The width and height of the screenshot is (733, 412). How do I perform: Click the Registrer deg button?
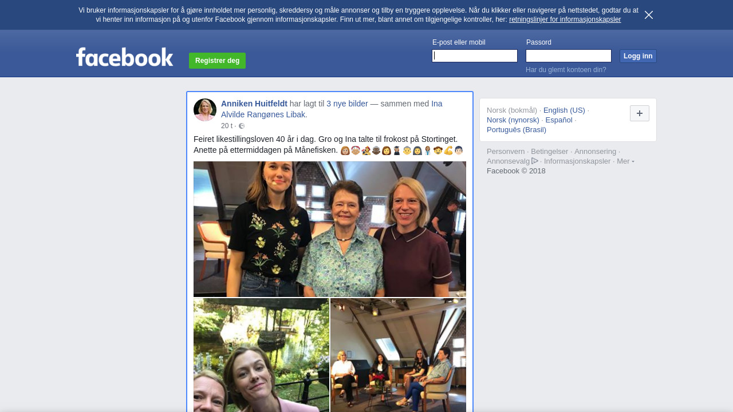point(217,61)
